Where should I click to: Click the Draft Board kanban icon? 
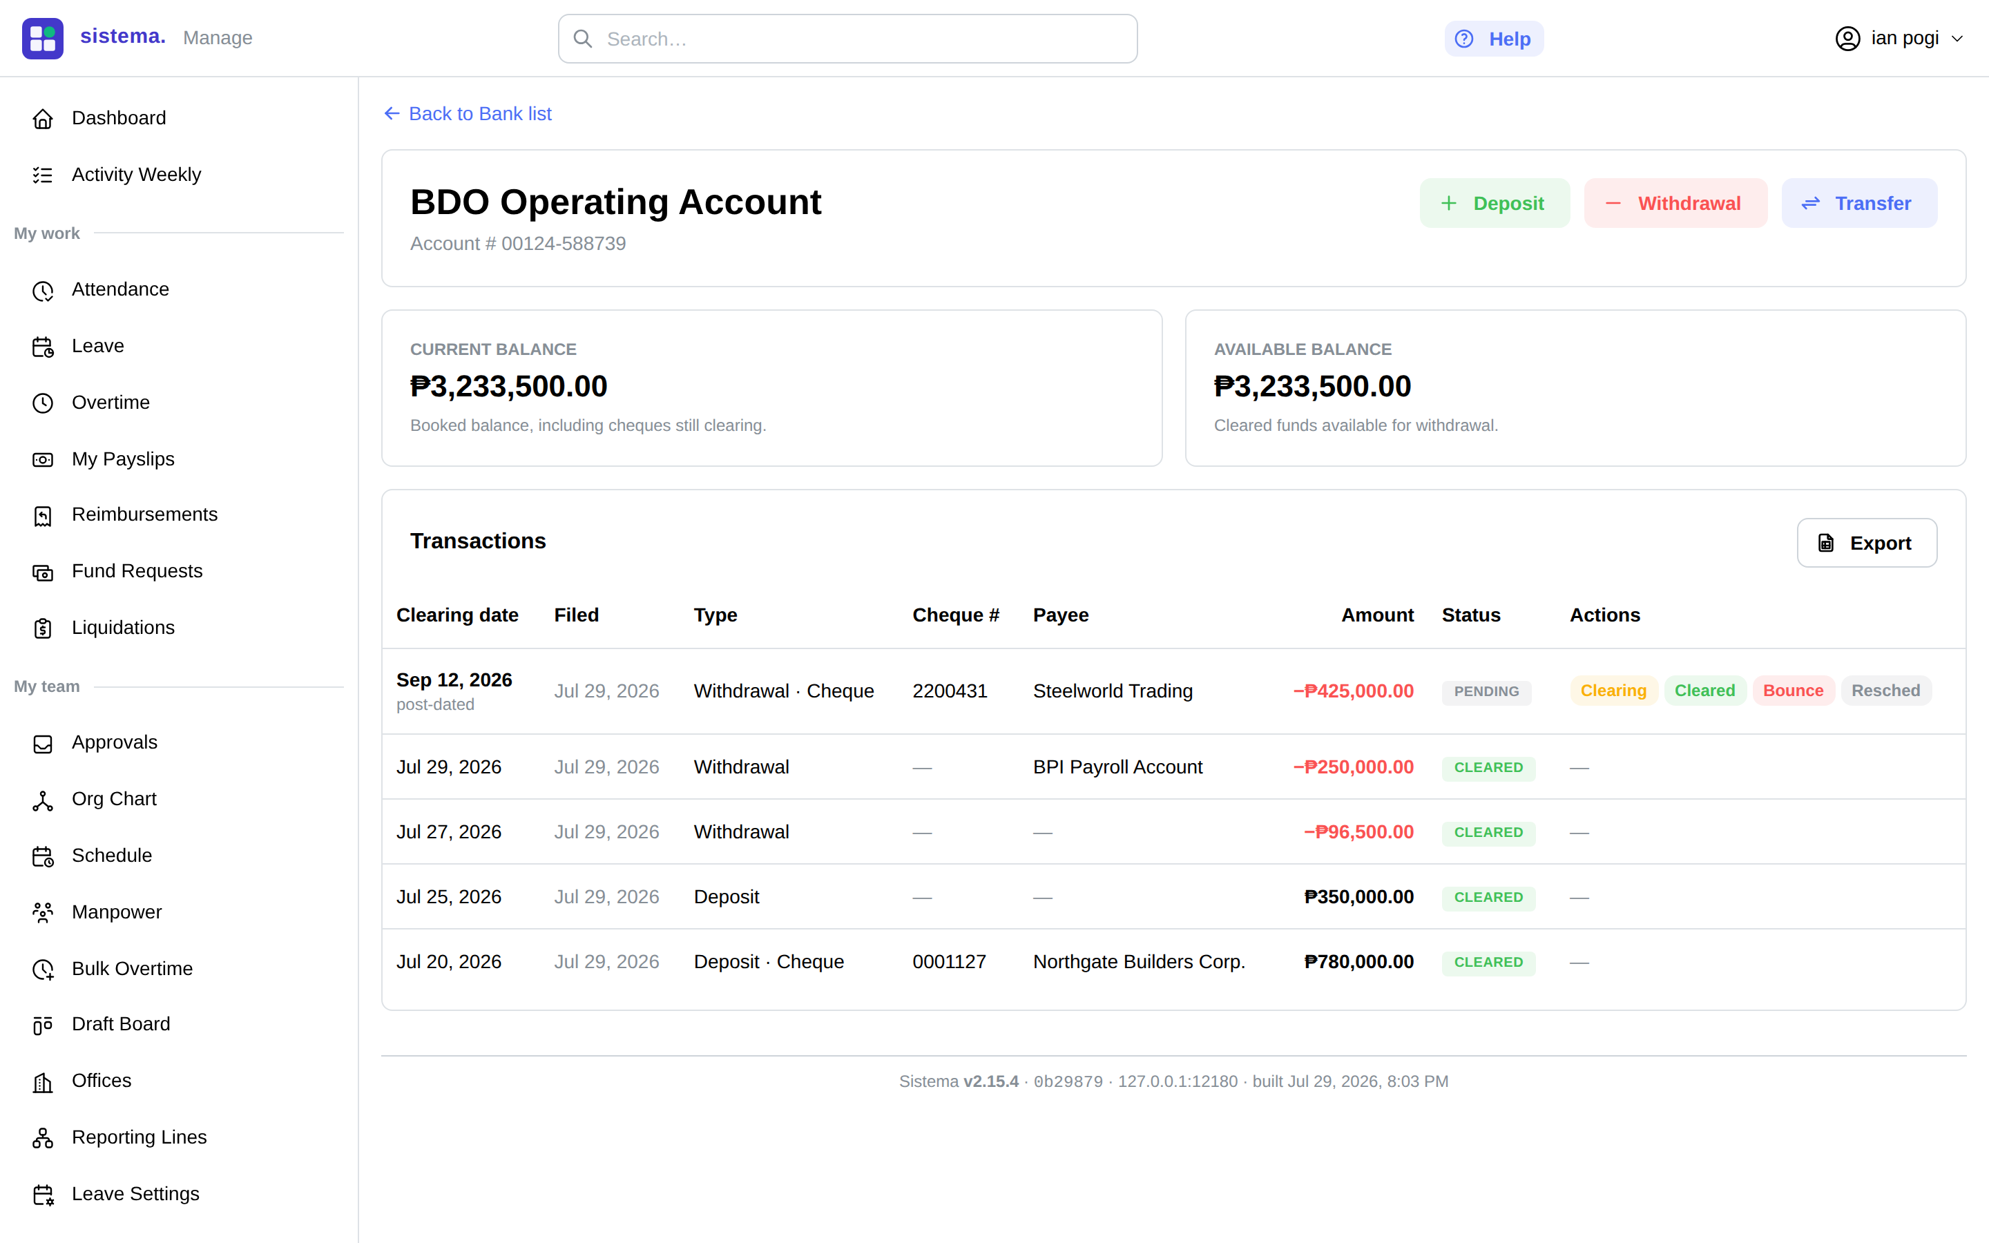coord(43,1025)
